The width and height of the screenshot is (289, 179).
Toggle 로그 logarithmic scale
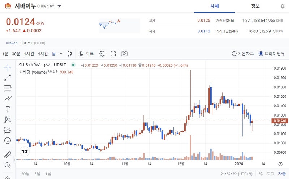(270, 174)
